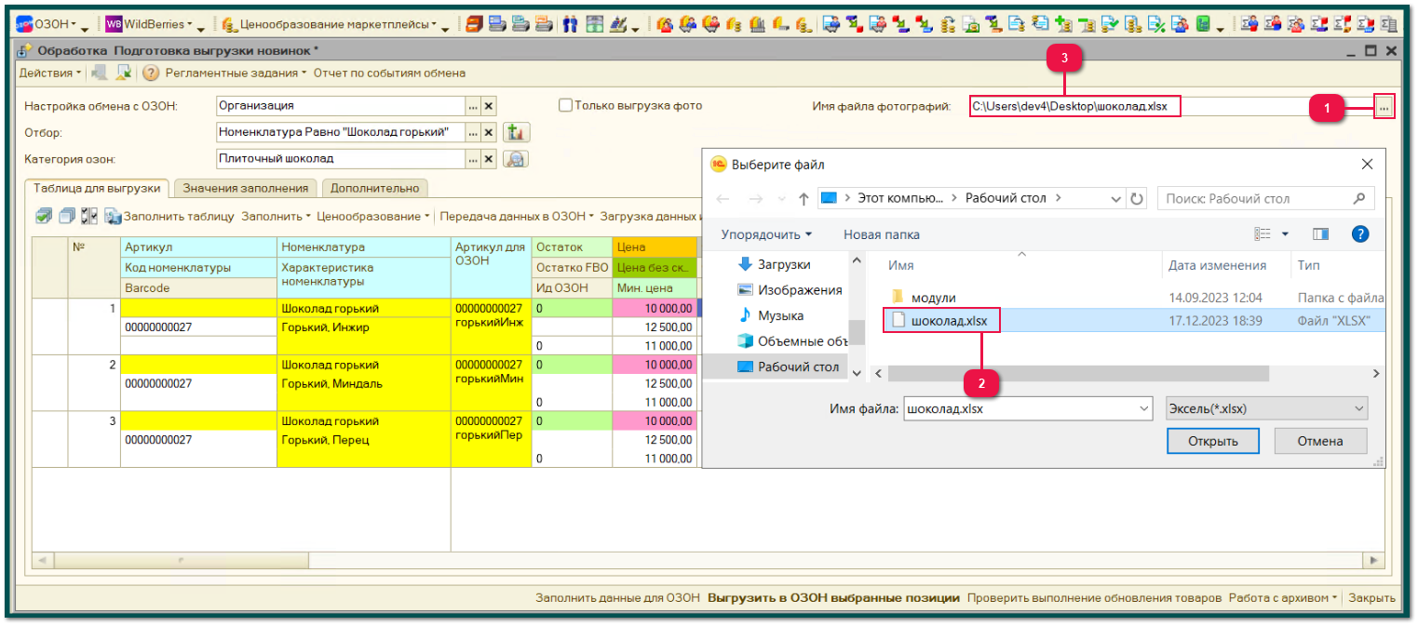Click the Горький, Инжир characteristic cell
The image size is (1418, 626).
[364, 327]
